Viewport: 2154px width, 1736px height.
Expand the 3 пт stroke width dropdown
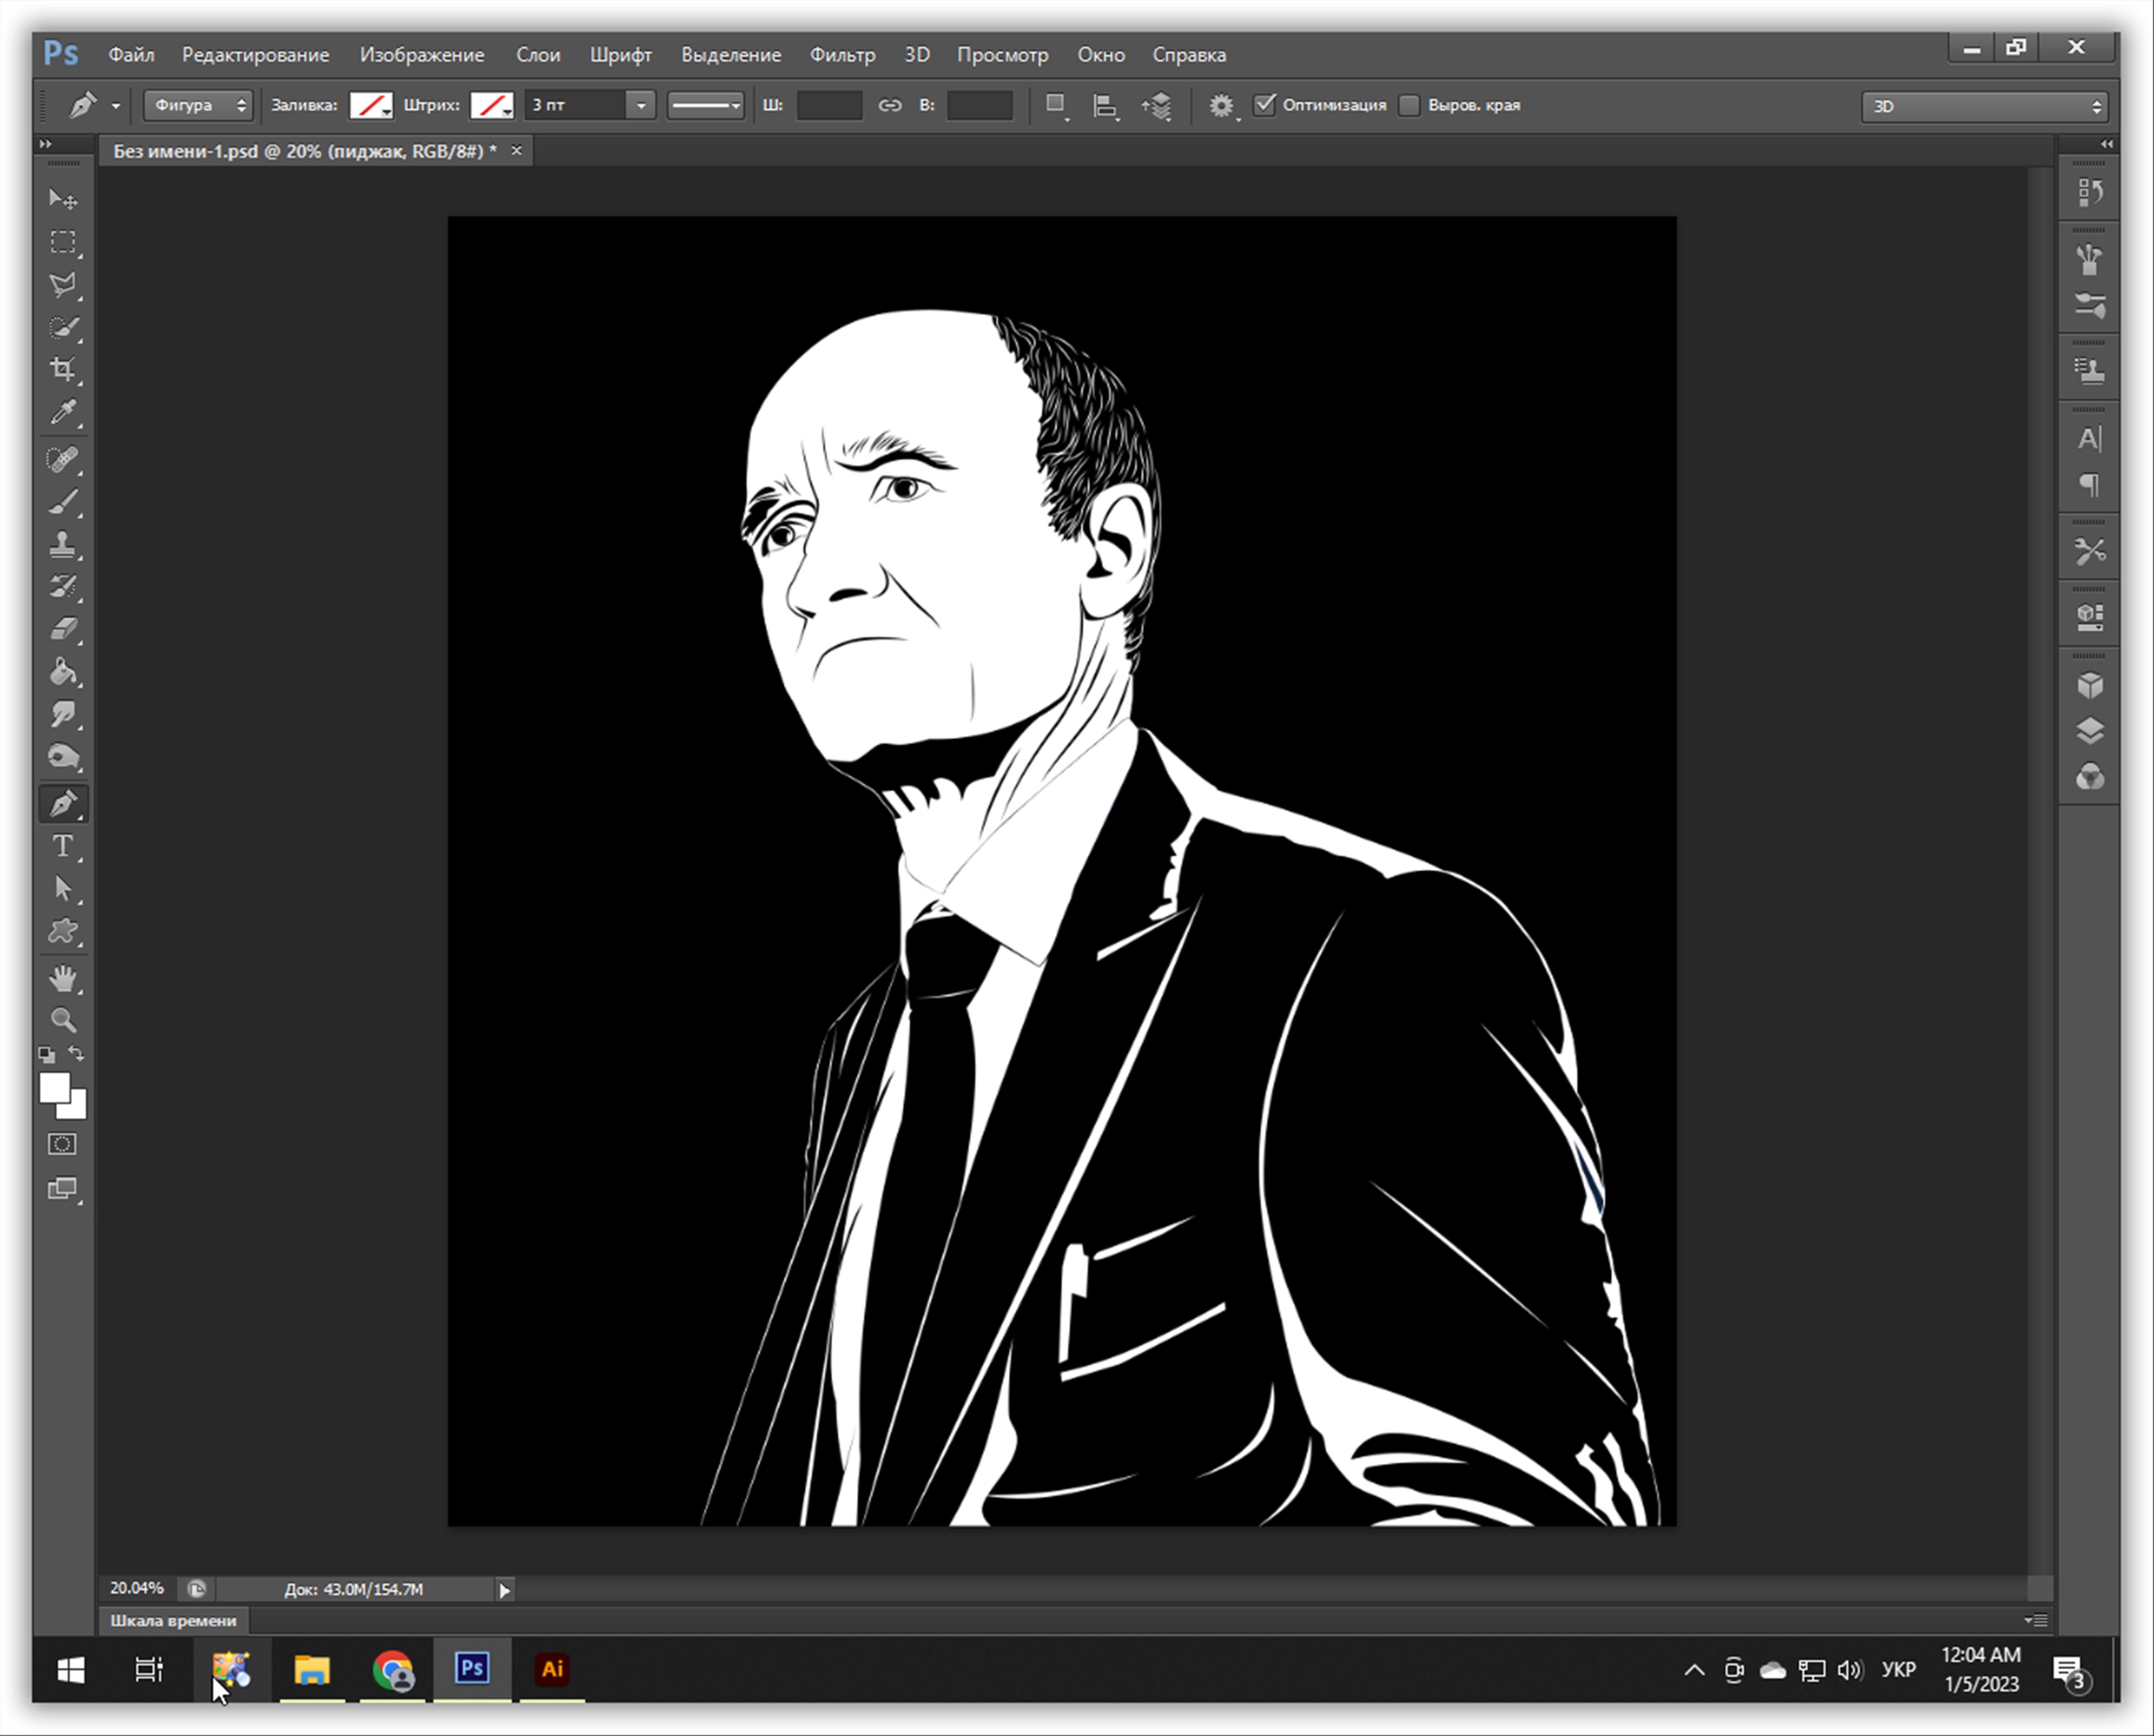(641, 105)
